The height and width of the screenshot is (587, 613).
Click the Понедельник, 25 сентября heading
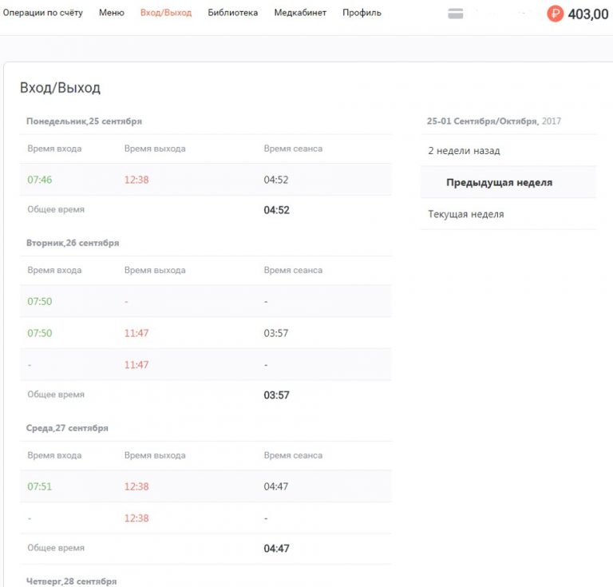(x=84, y=121)
